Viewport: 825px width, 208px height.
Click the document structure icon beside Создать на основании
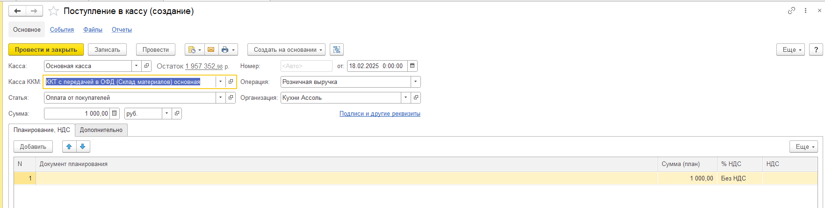coord(337,49)
